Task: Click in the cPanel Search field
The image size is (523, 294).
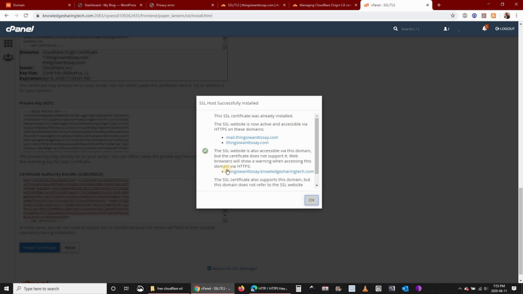Action: click(x=417, y=29)
